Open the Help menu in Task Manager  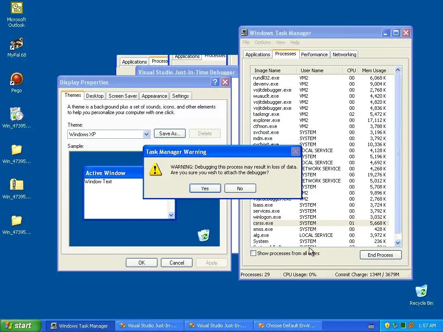coord(295,42)
